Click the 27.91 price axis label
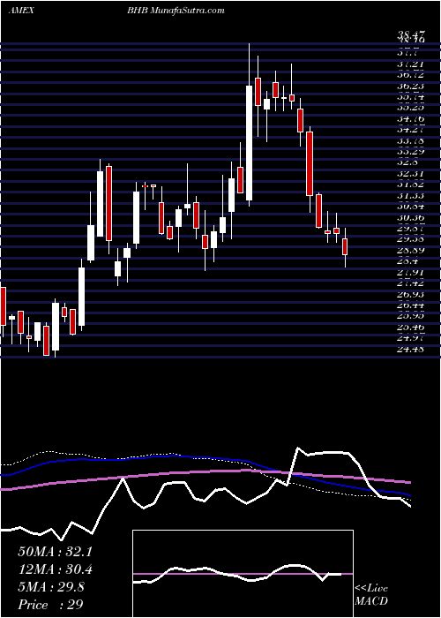This screenshot has width=441, height=618. click(x=411, y=272)
